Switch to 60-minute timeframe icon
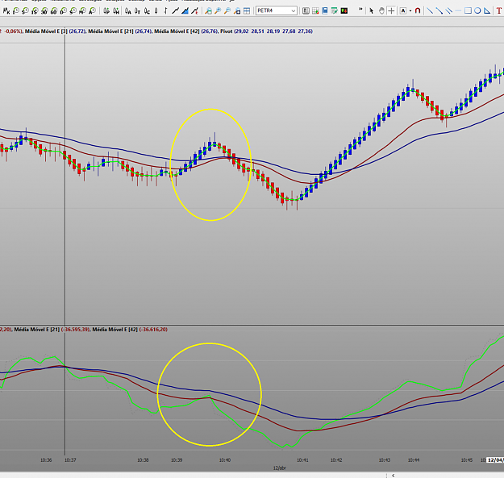 click(54, 11)
